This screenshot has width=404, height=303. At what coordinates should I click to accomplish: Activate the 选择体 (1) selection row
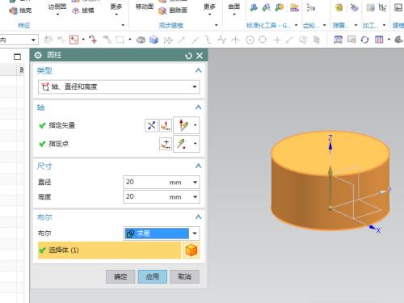(x=109, y=250)
